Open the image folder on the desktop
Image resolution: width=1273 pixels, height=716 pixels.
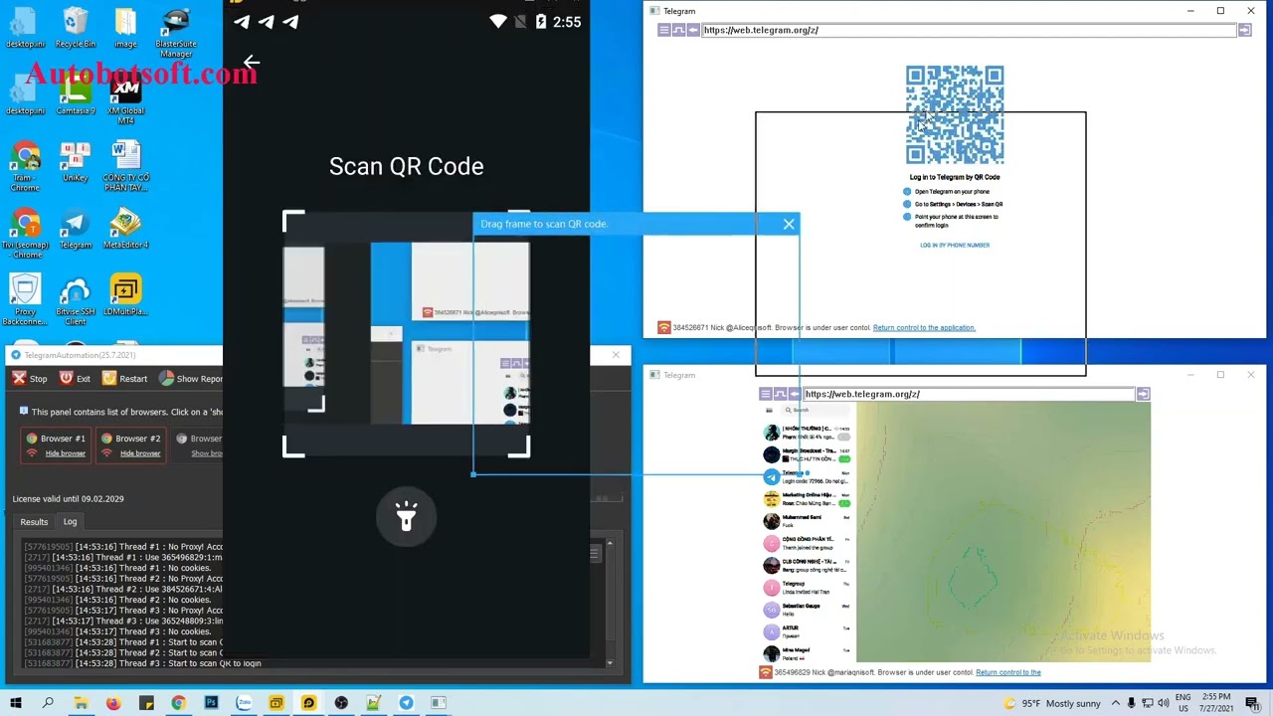point(125,28)
